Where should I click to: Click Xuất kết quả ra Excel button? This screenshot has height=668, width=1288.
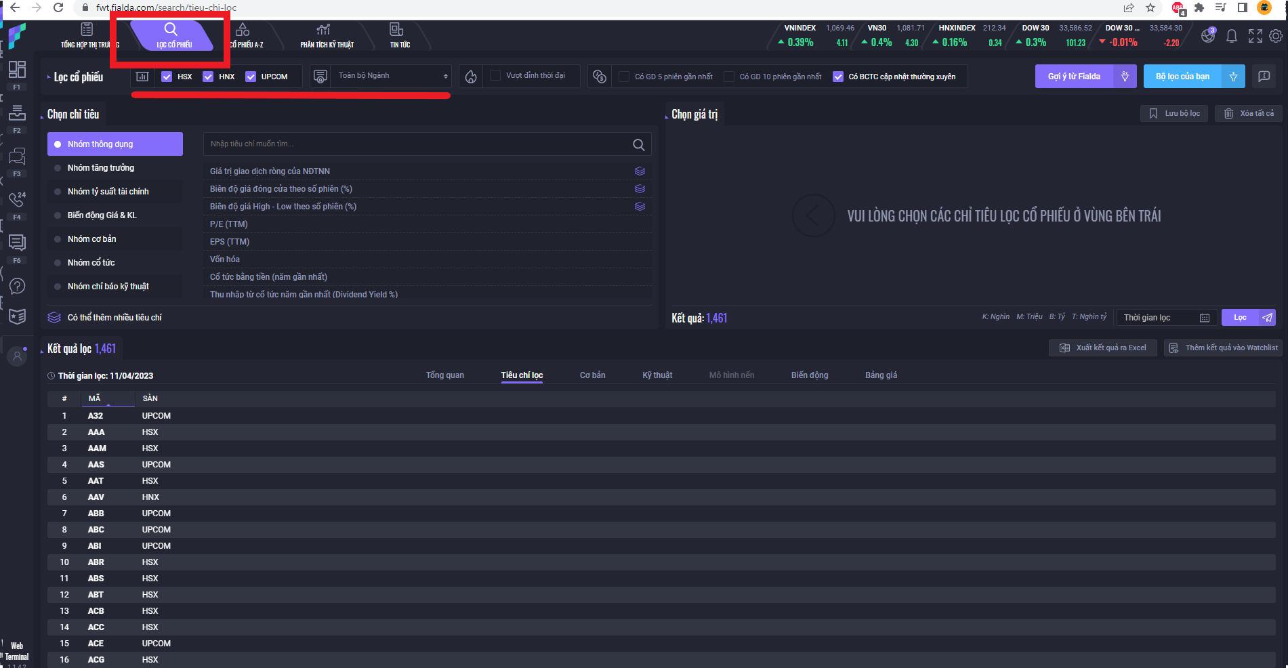click(x=1102, y=348)
